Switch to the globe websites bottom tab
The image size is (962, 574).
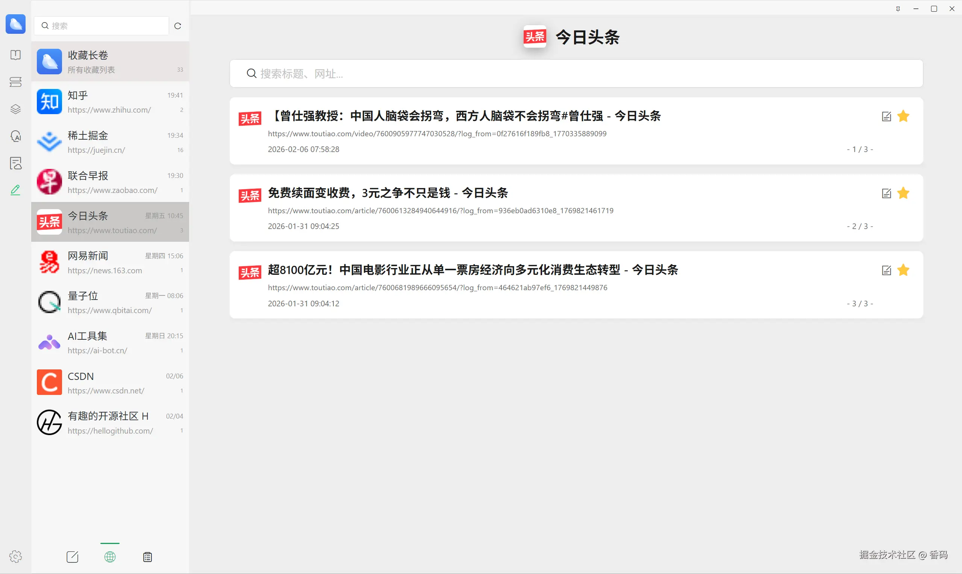pos(110,557)
